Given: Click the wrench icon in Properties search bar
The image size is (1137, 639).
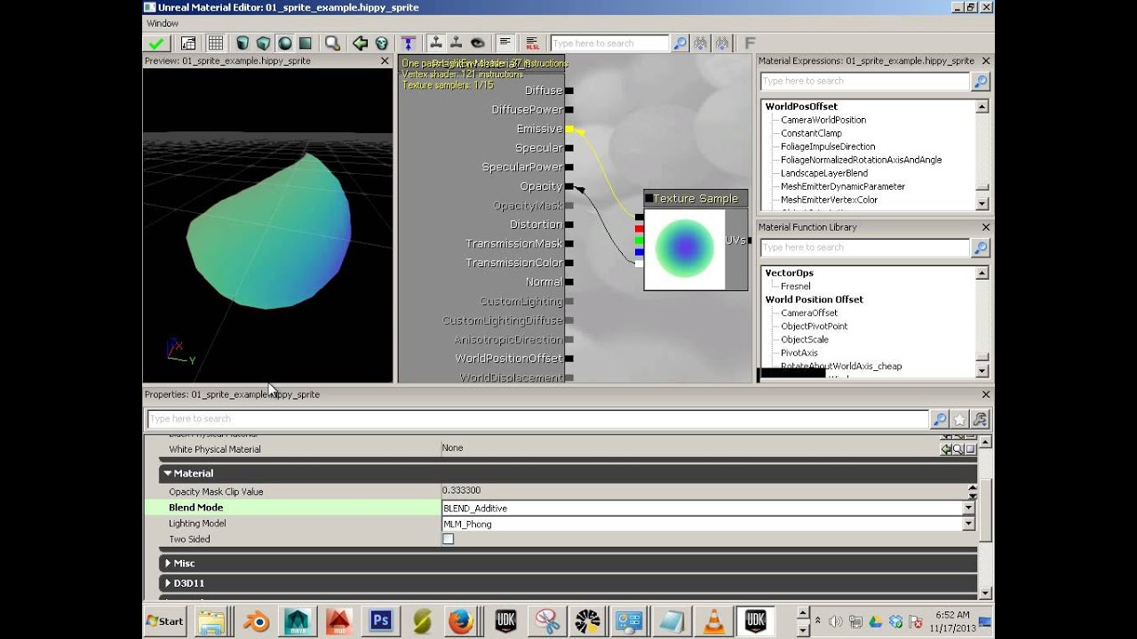Looking at the screenshot, I should [981, 419].
